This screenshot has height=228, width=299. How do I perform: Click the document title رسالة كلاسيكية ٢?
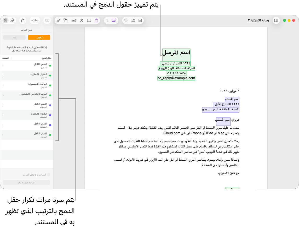(258, 20)
